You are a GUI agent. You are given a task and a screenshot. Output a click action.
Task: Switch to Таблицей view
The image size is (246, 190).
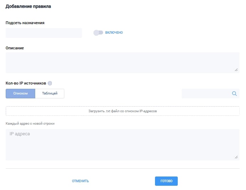pyautogui.click(x=49, y=93)
